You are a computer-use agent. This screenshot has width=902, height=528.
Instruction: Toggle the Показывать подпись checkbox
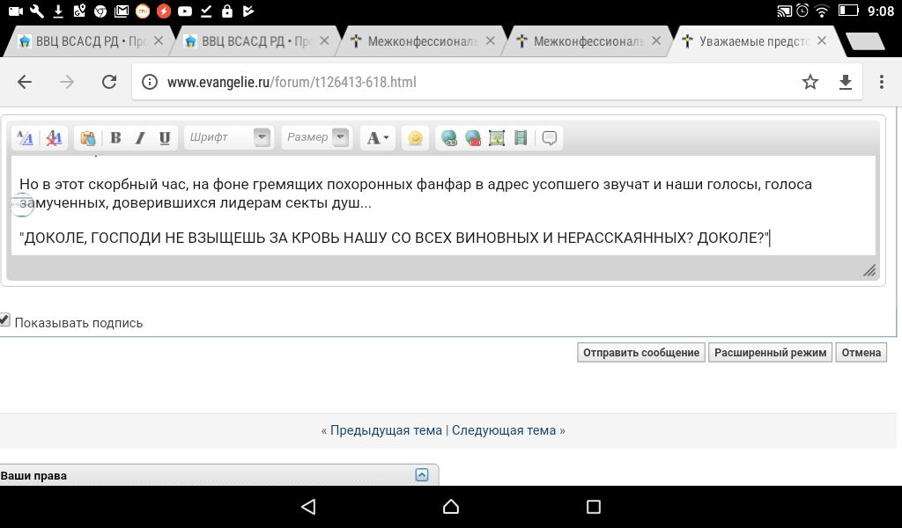(4, 320)
